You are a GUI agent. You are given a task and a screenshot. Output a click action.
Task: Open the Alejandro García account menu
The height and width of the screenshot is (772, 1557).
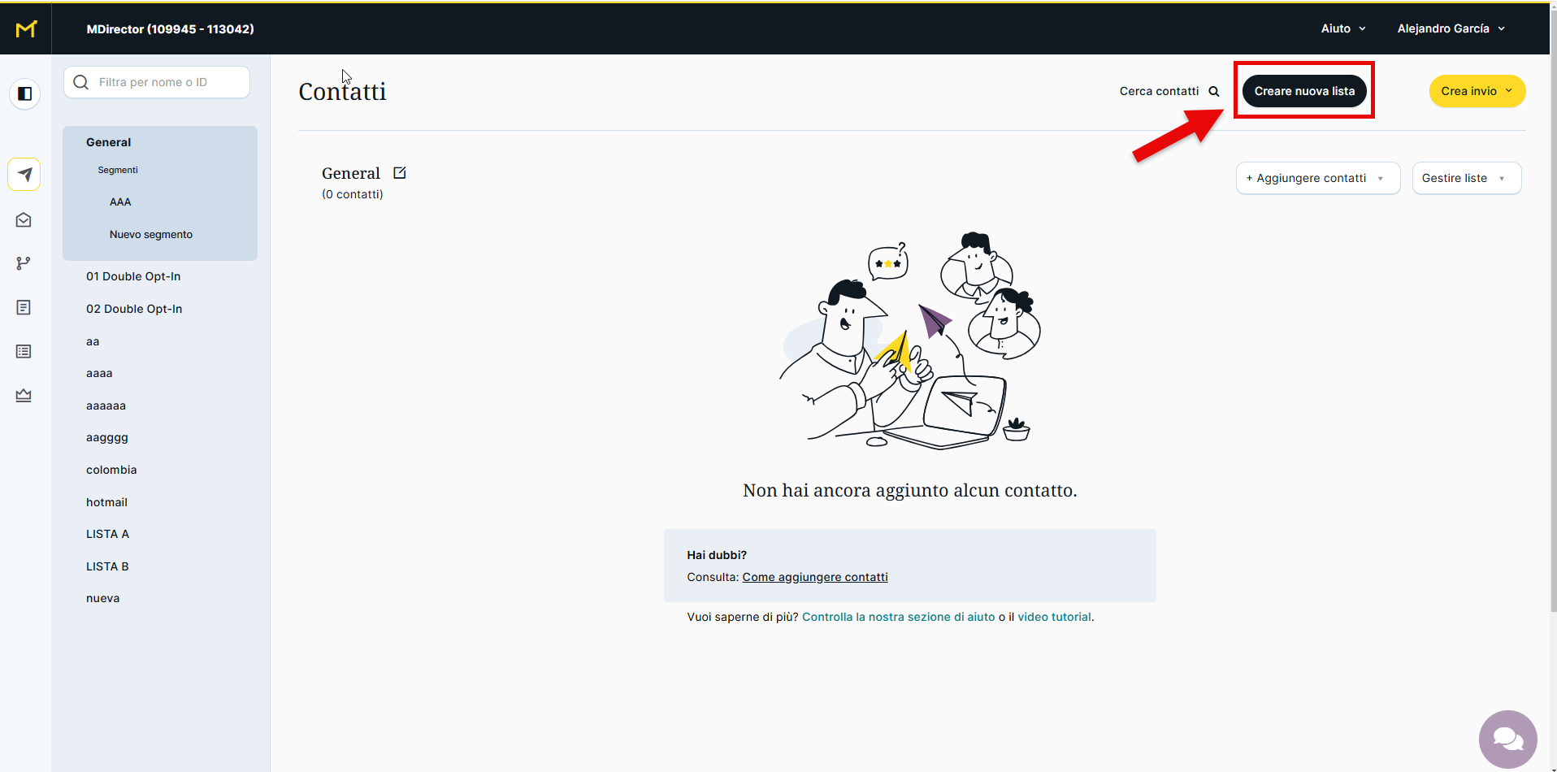[x=1451, y=28]
